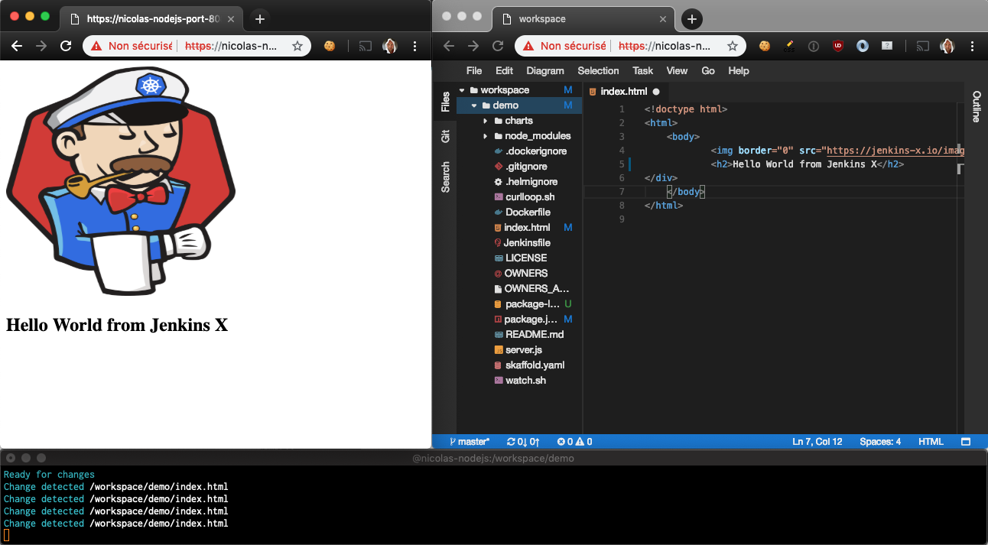Open a new tab in workspace browser window

692,19
